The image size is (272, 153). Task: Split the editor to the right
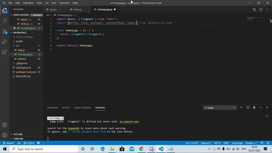point(261,9)
